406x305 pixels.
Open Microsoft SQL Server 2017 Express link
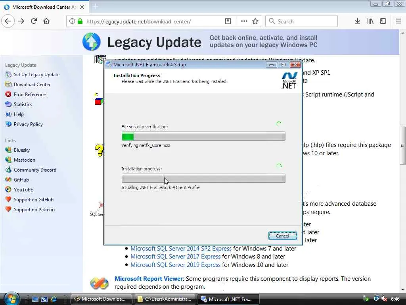175,257
